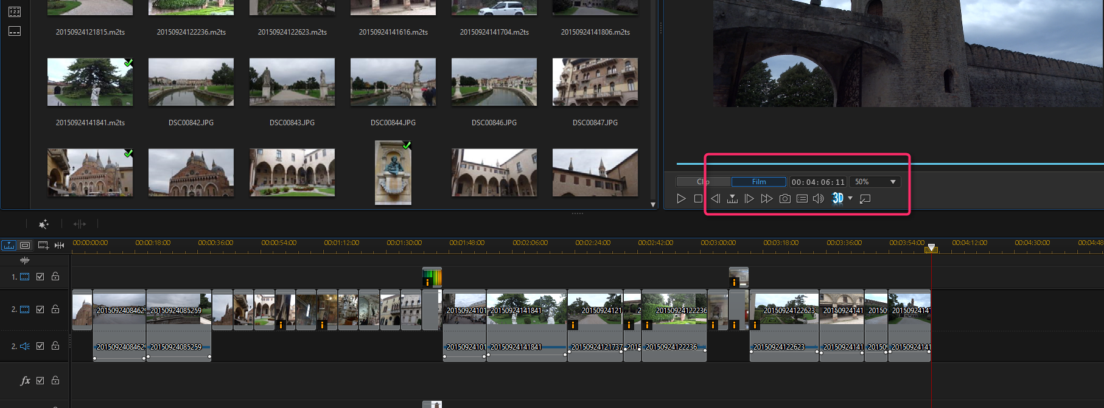1104x408 pixels.
Task: Click the Magic Tools wand icon
Action: (x=43, y=224)
